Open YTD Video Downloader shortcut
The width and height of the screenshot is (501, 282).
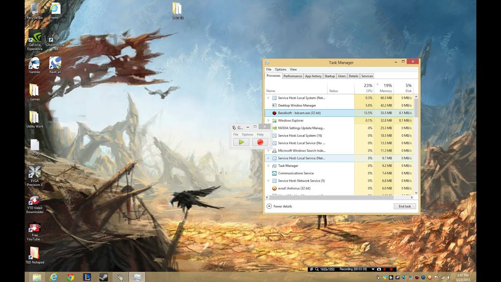point(34,204)
